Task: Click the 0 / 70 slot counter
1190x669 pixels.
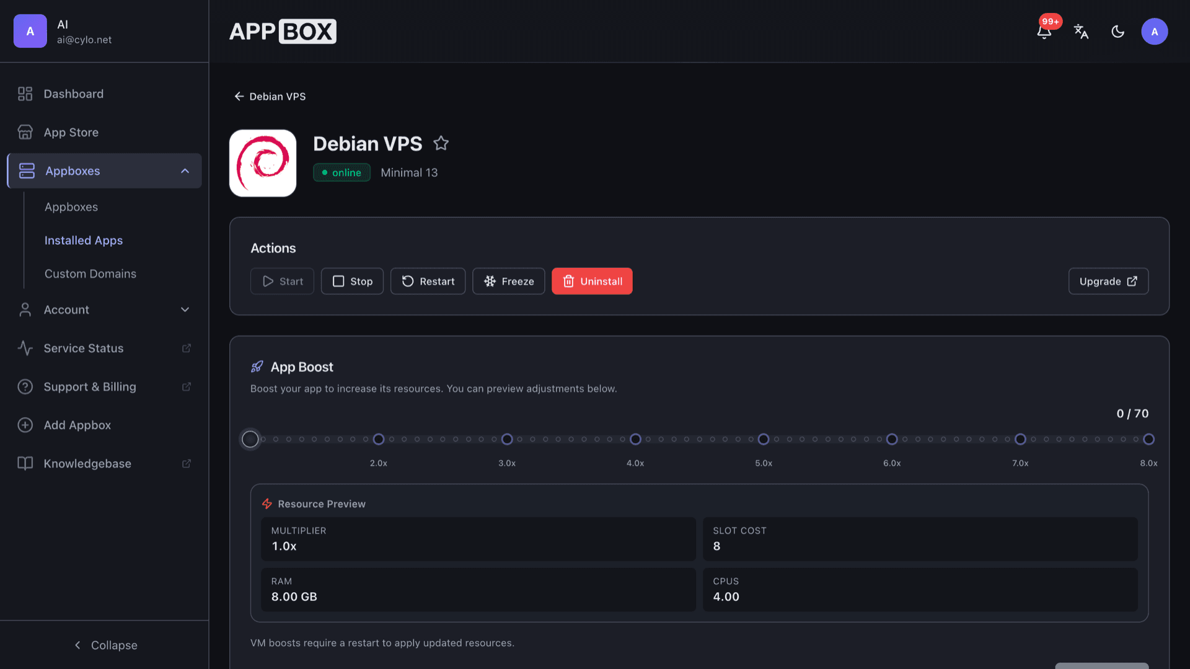Action: [1132, 414]
